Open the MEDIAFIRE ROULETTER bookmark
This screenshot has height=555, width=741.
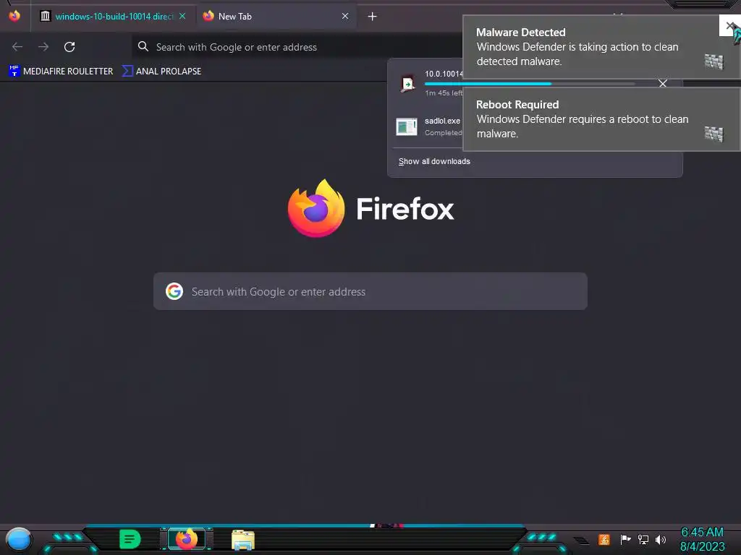(61, 72)
